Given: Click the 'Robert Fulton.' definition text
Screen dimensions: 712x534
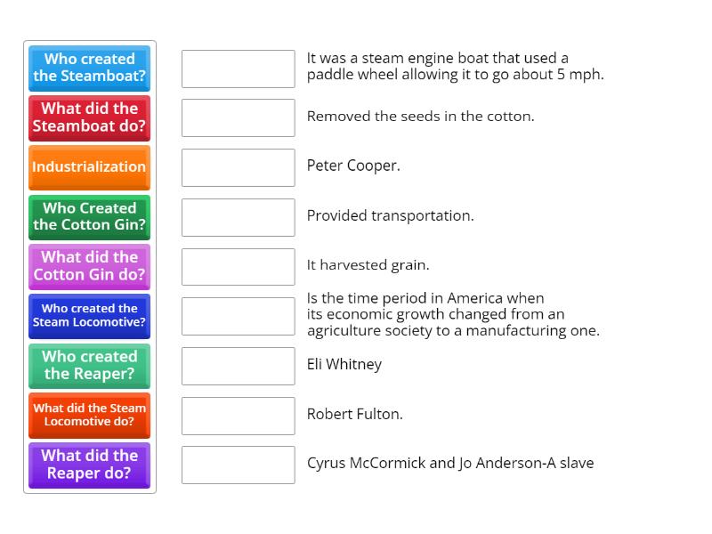Looking at the screenshot, I should [x=355, y=414].
